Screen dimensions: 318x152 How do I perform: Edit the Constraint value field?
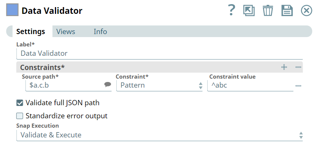tap(250, 85)
